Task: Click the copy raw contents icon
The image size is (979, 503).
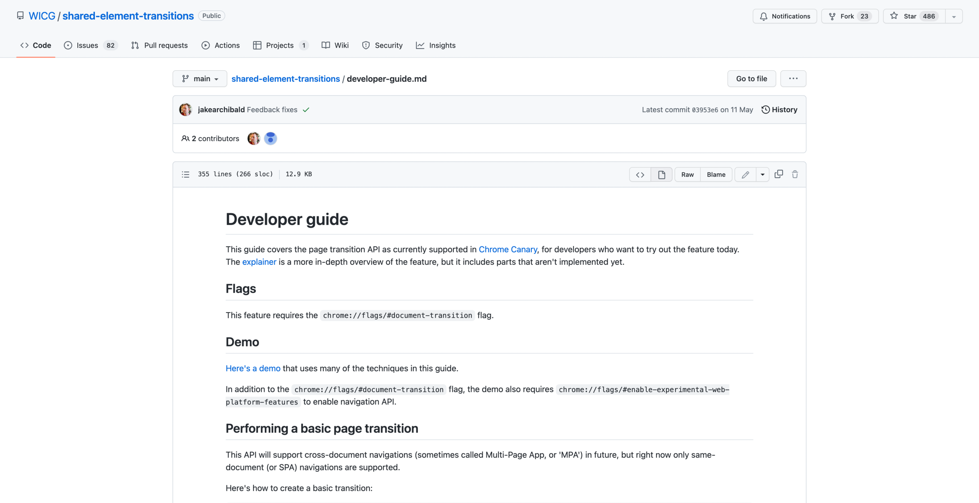Action: pos(779,174)
